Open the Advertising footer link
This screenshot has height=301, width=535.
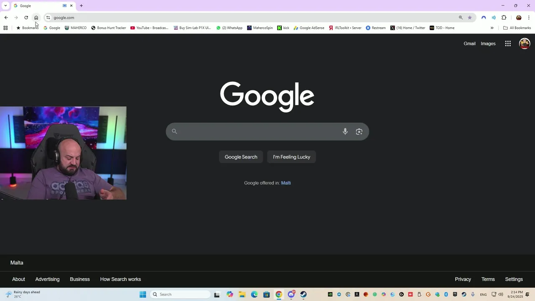[x=47, y=279]
